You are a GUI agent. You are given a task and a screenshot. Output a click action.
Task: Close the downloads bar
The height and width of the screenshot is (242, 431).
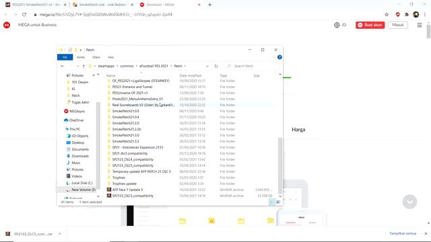click(x=426, y=233)
